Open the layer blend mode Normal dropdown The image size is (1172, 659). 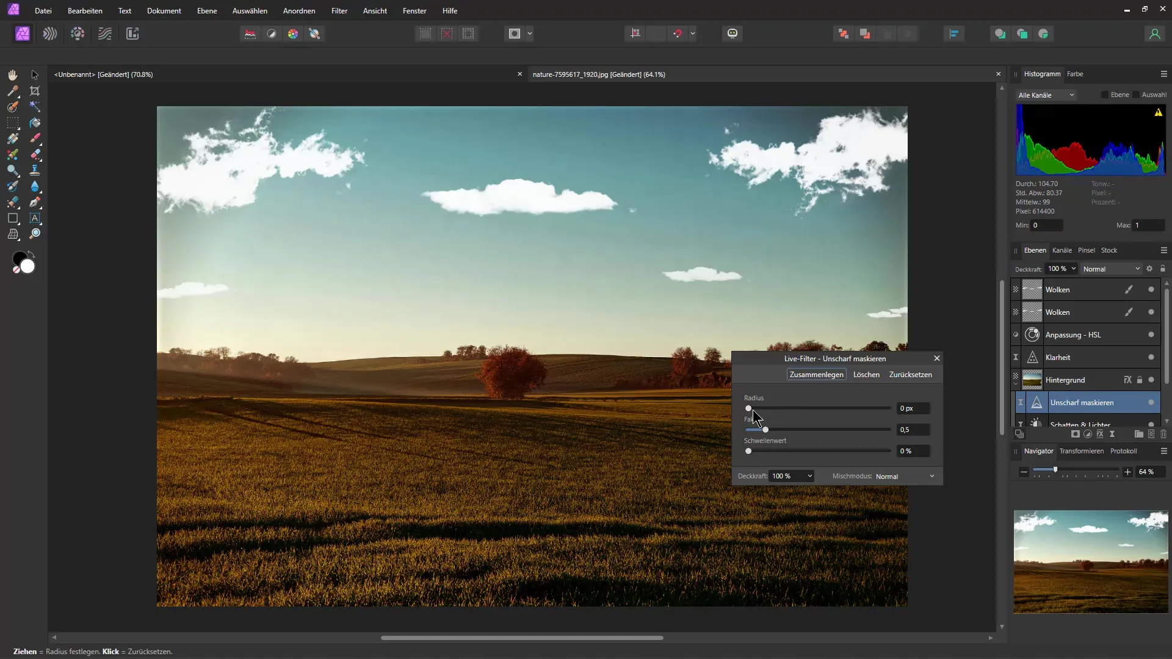[1111, 269]
